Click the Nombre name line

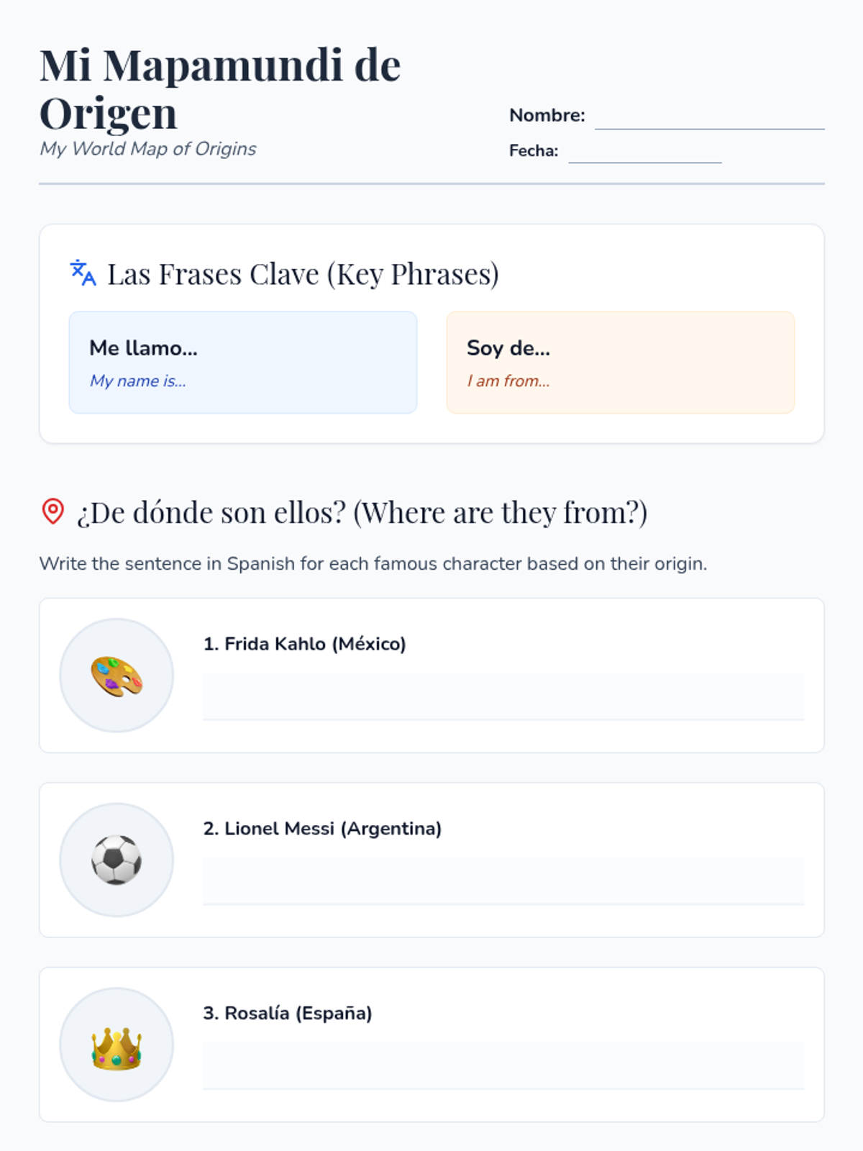[709, 118]
